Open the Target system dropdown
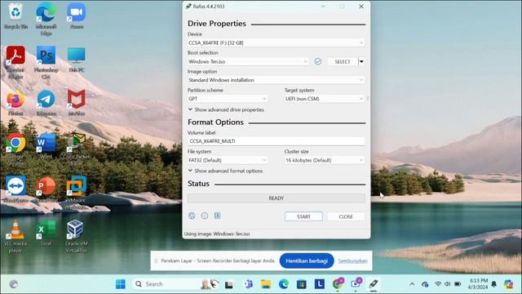 coord(325,99)
